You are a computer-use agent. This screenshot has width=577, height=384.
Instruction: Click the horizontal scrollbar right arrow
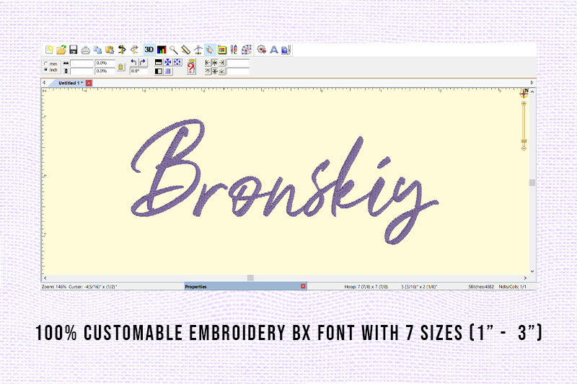pos(525,278)
